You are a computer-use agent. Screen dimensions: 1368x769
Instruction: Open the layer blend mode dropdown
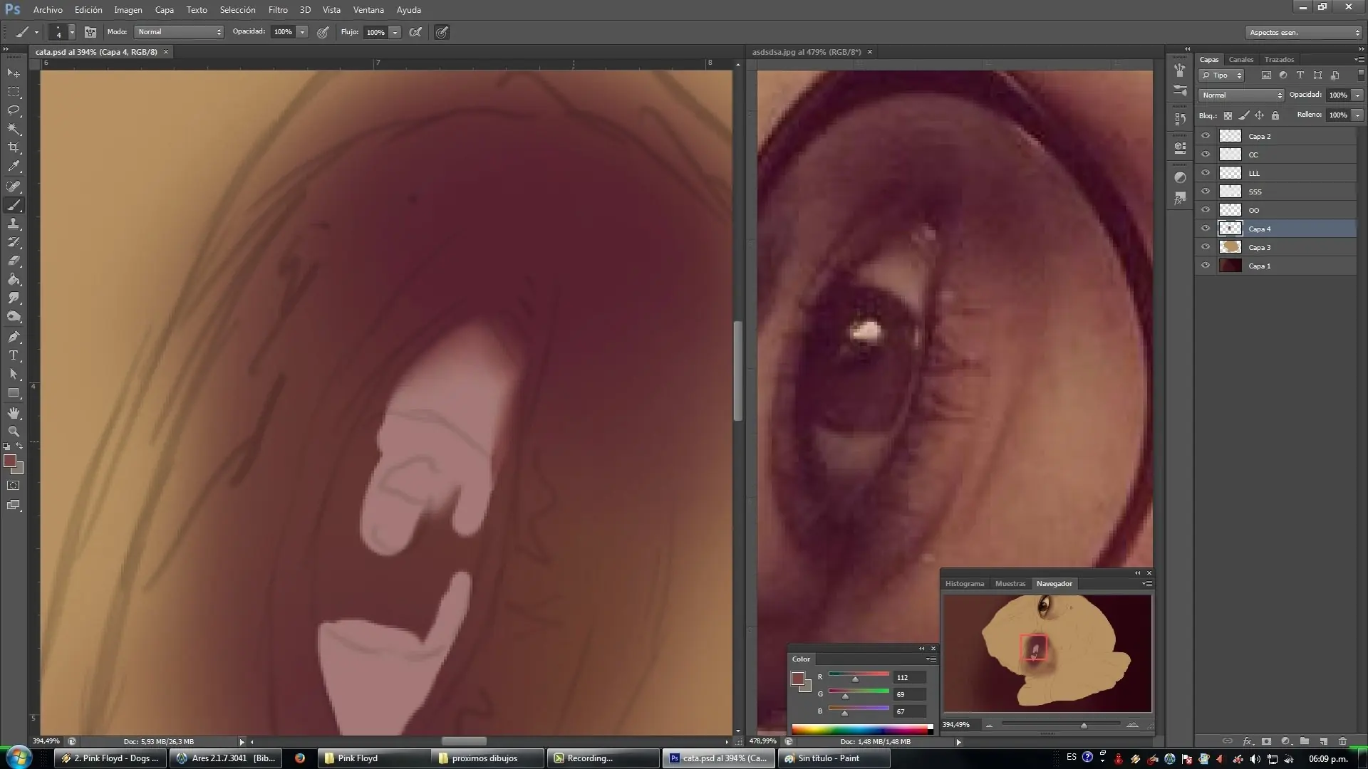(x=1241, y=95)
